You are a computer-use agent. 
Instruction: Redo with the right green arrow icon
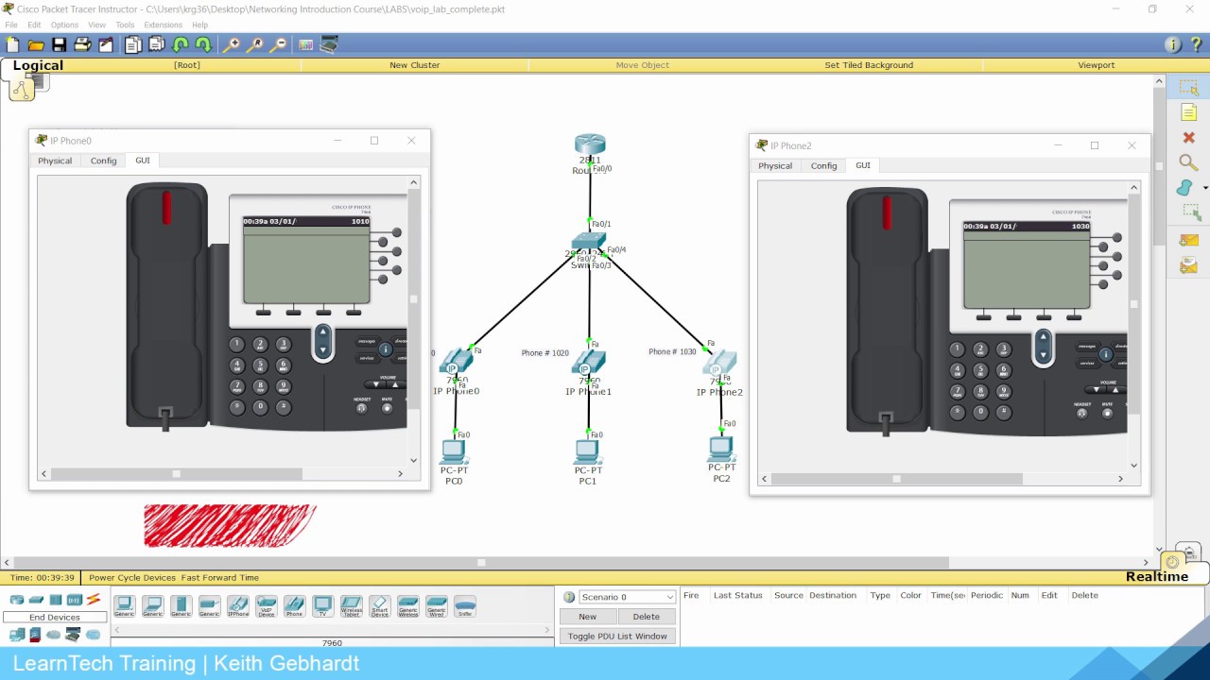[203, 44]
